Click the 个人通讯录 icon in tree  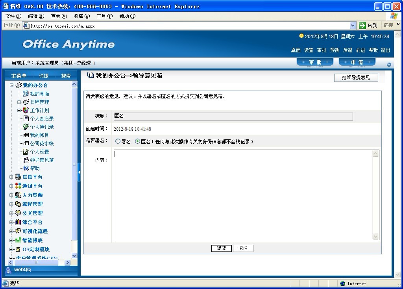point(26,127)
